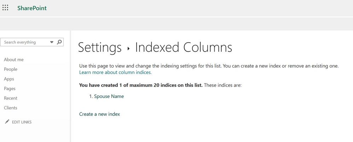Expand the search scope dropdown arrow
The width and height of the screenshot is (353, 142).
[x=52, y=42]
